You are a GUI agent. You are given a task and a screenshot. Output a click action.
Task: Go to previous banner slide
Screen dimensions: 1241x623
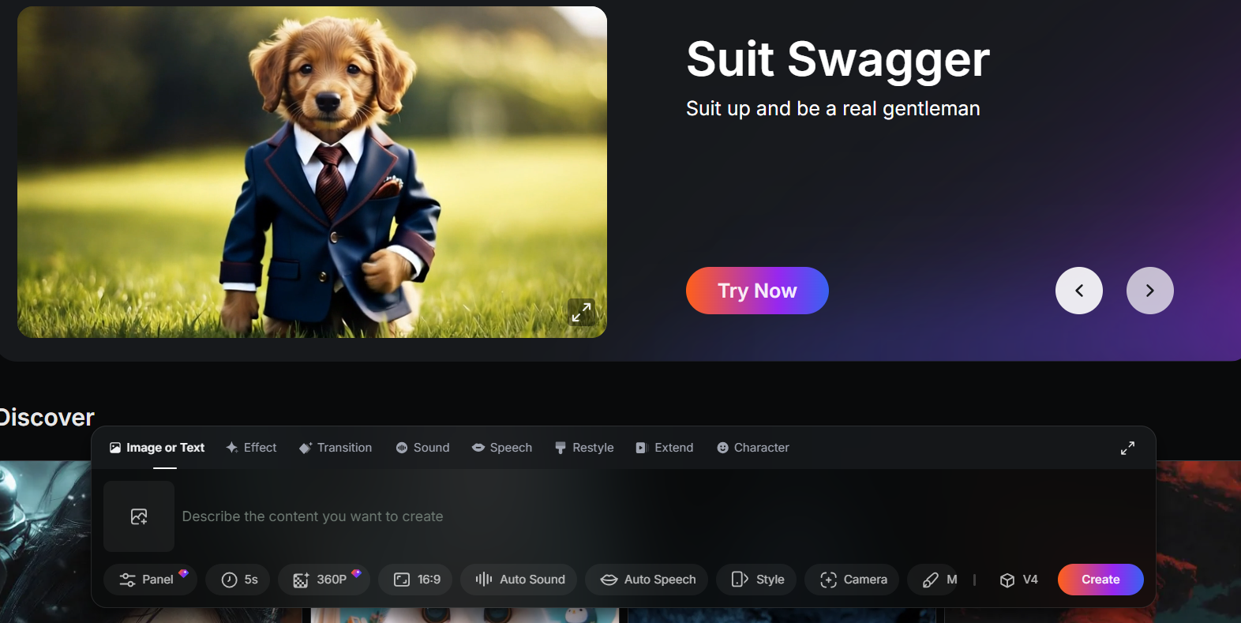coord(1078,291)
